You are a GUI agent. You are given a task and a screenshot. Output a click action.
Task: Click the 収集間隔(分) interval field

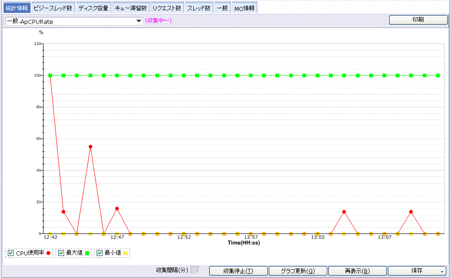pyautogui.click(x=195, y=271)
